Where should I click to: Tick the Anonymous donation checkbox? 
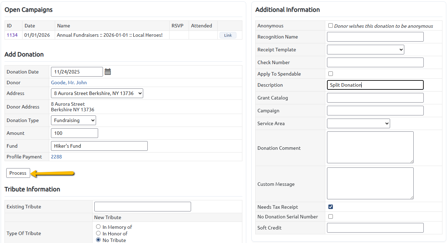330,26
